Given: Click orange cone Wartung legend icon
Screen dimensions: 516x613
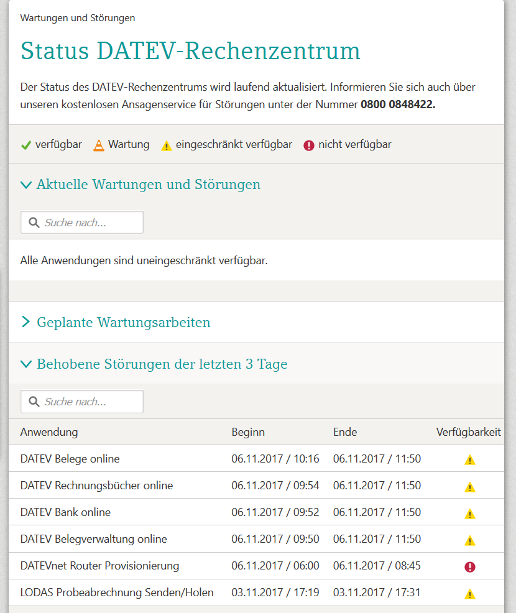Looking at the screenshot, I should [99, 145].
